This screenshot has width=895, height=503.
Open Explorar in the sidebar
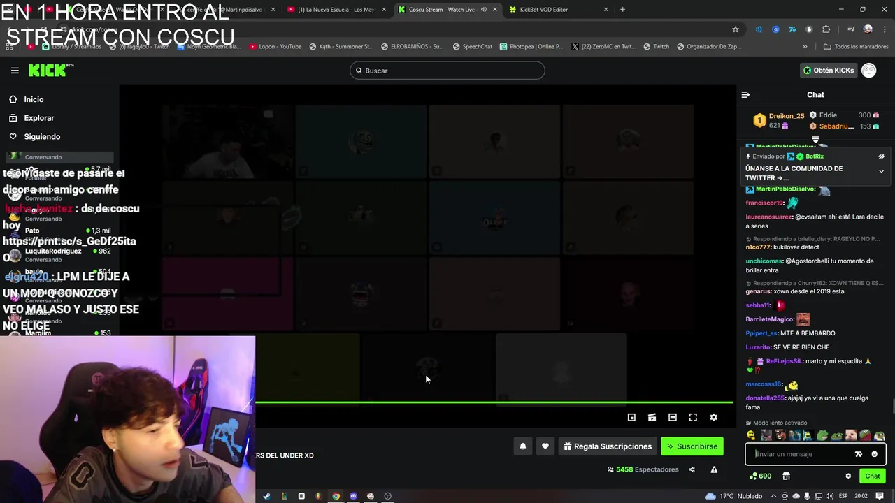[x=38, y=118]
